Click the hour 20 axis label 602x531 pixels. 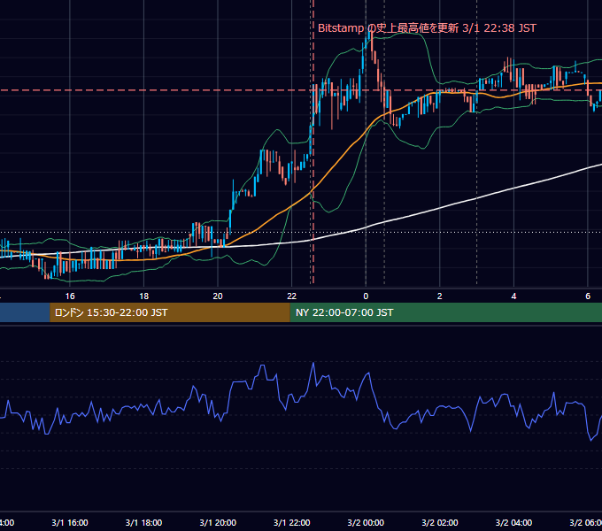pos(218,296)
